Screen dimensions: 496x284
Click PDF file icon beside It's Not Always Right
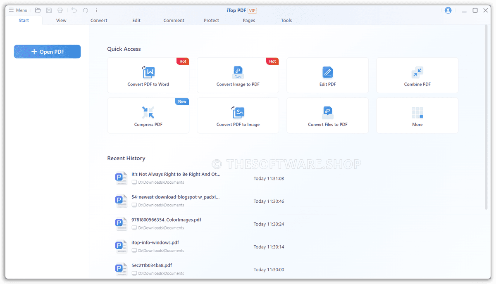[x=121, y=178]
